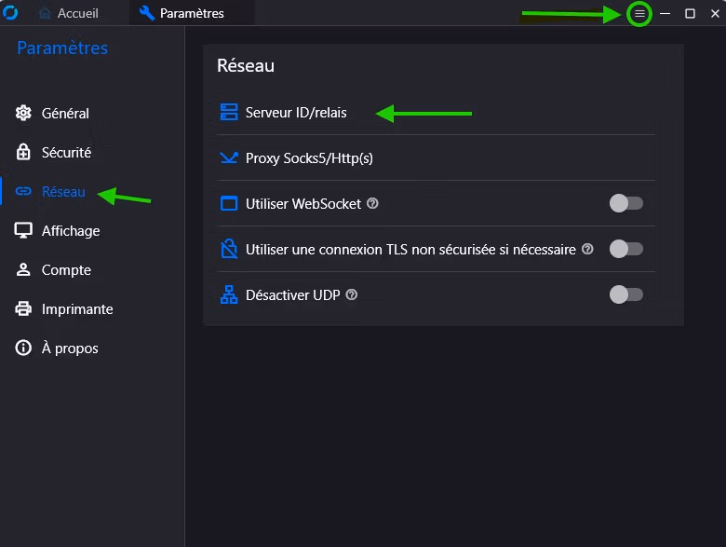This screenshot has height=547, width=726.
Task: Click the RustDesk logo icon
Action: pos(9,12)
